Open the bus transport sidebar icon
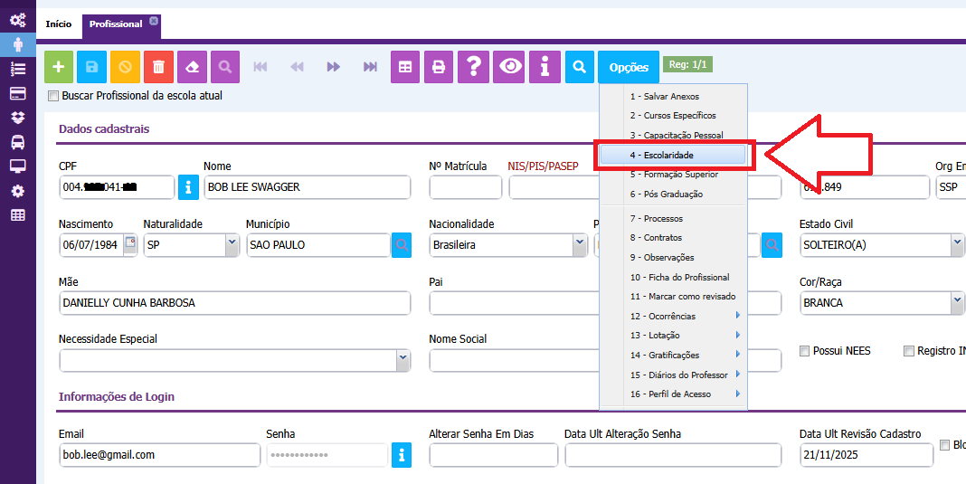The height and width of the screenshot is (484, 966). point(17,142)
